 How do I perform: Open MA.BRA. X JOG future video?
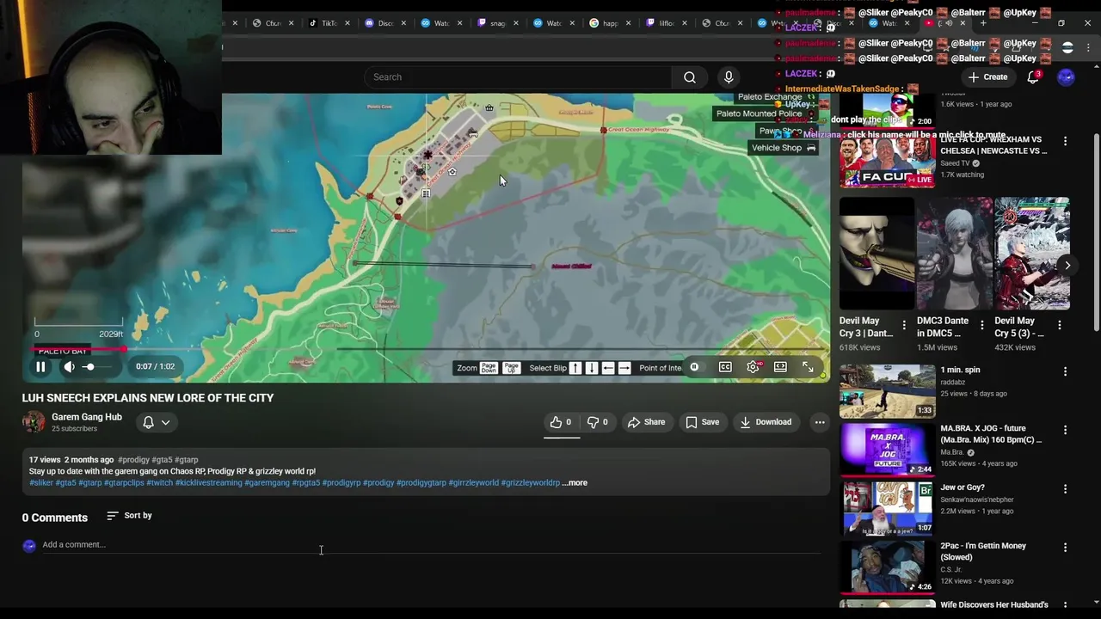point(887,450)
